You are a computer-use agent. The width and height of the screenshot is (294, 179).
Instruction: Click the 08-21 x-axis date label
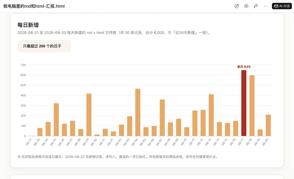pos(29,142)
